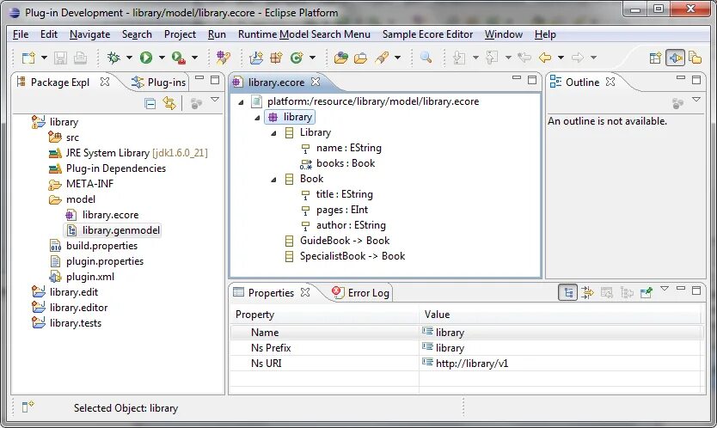Click the Ns Prefix value library
The width and height of the screenshot is (717, 428).
pos(450,348)
